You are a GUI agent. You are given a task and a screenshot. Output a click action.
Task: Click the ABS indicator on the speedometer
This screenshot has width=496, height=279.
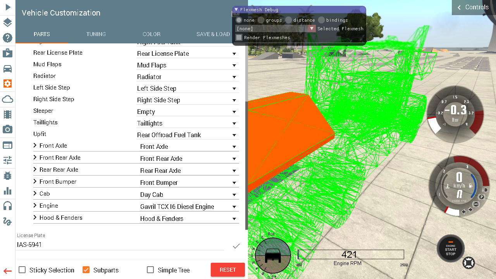475,204
